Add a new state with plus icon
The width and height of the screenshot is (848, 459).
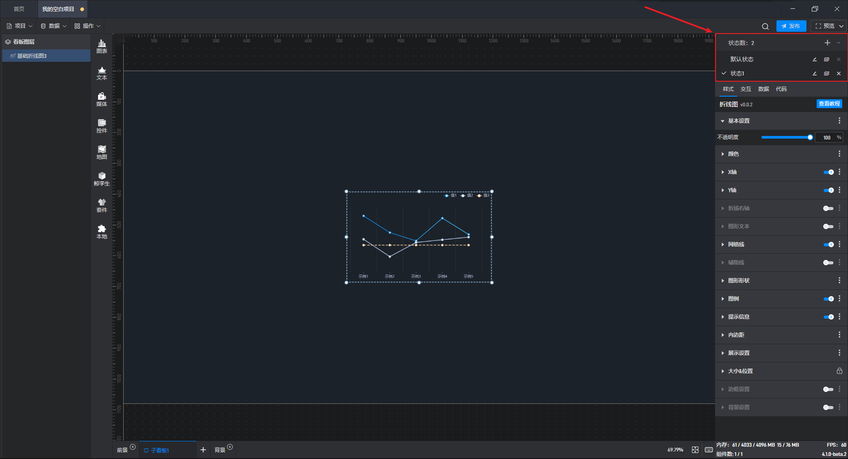click(827, 43)
